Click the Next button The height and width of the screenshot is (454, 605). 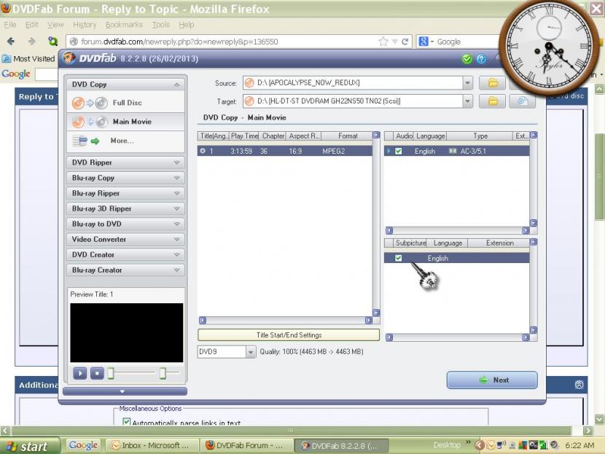(x=492, y=380)
